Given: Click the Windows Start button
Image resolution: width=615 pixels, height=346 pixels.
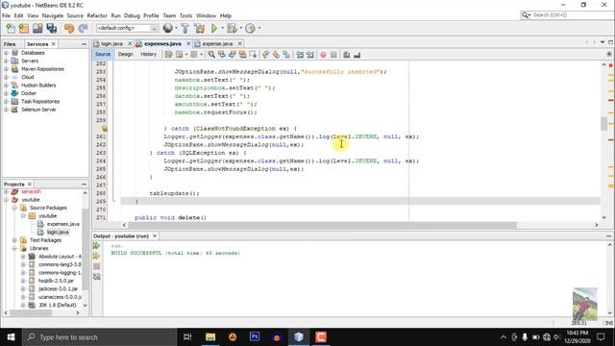Looking at the screenshot, I should click(11, 337).
